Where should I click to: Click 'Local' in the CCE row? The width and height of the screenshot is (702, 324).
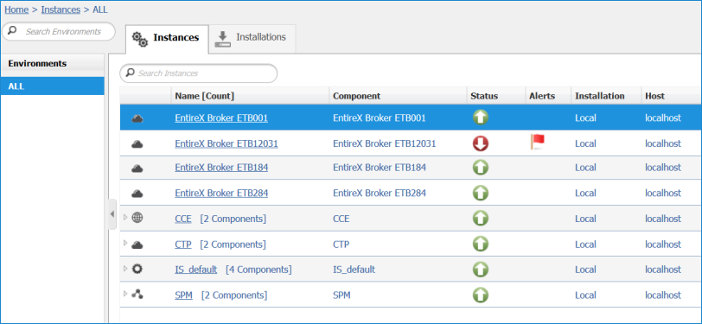click(585, 219)
